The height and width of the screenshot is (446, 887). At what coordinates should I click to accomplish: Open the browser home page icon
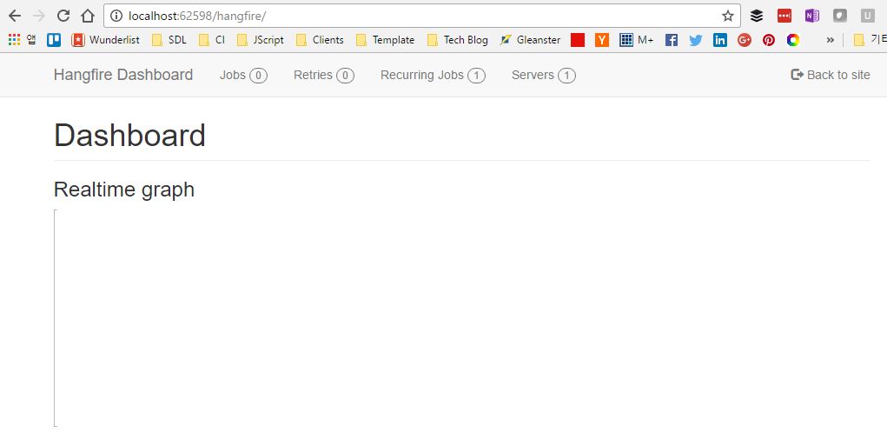(87, 16)
